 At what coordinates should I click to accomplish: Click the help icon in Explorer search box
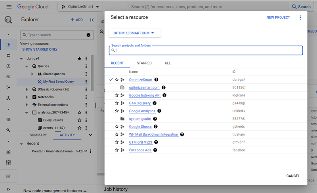coord(88,35)
